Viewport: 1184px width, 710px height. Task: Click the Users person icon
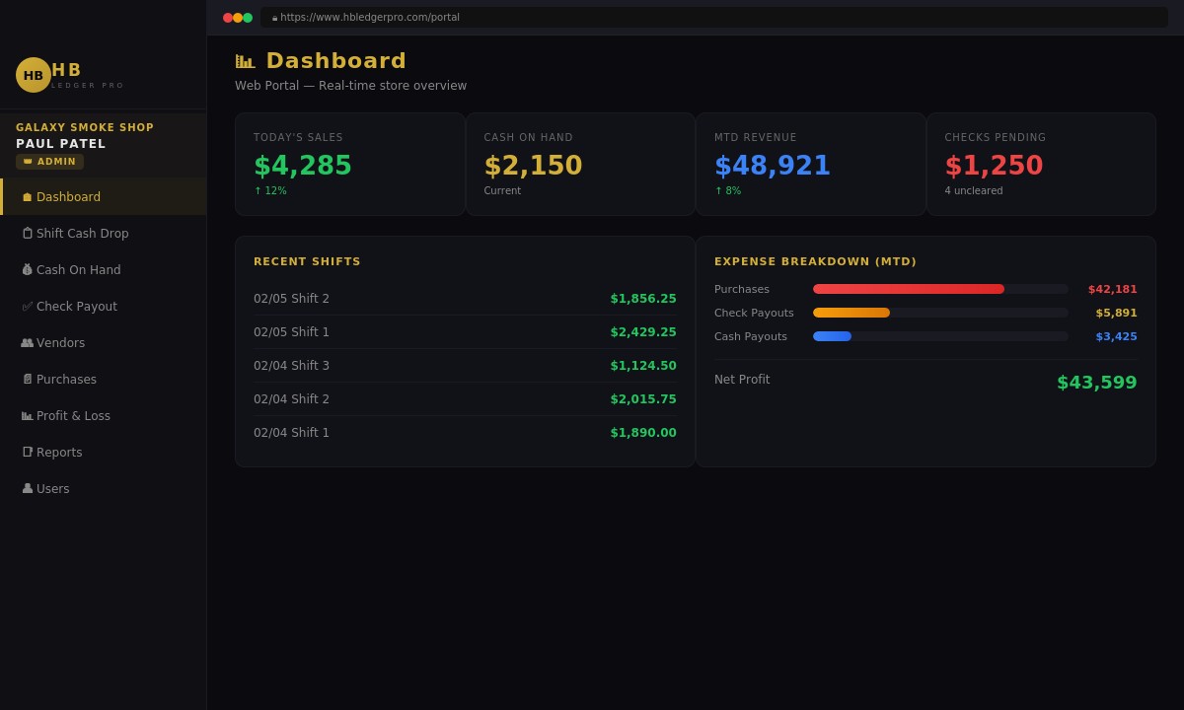click(x=28, y=488)
